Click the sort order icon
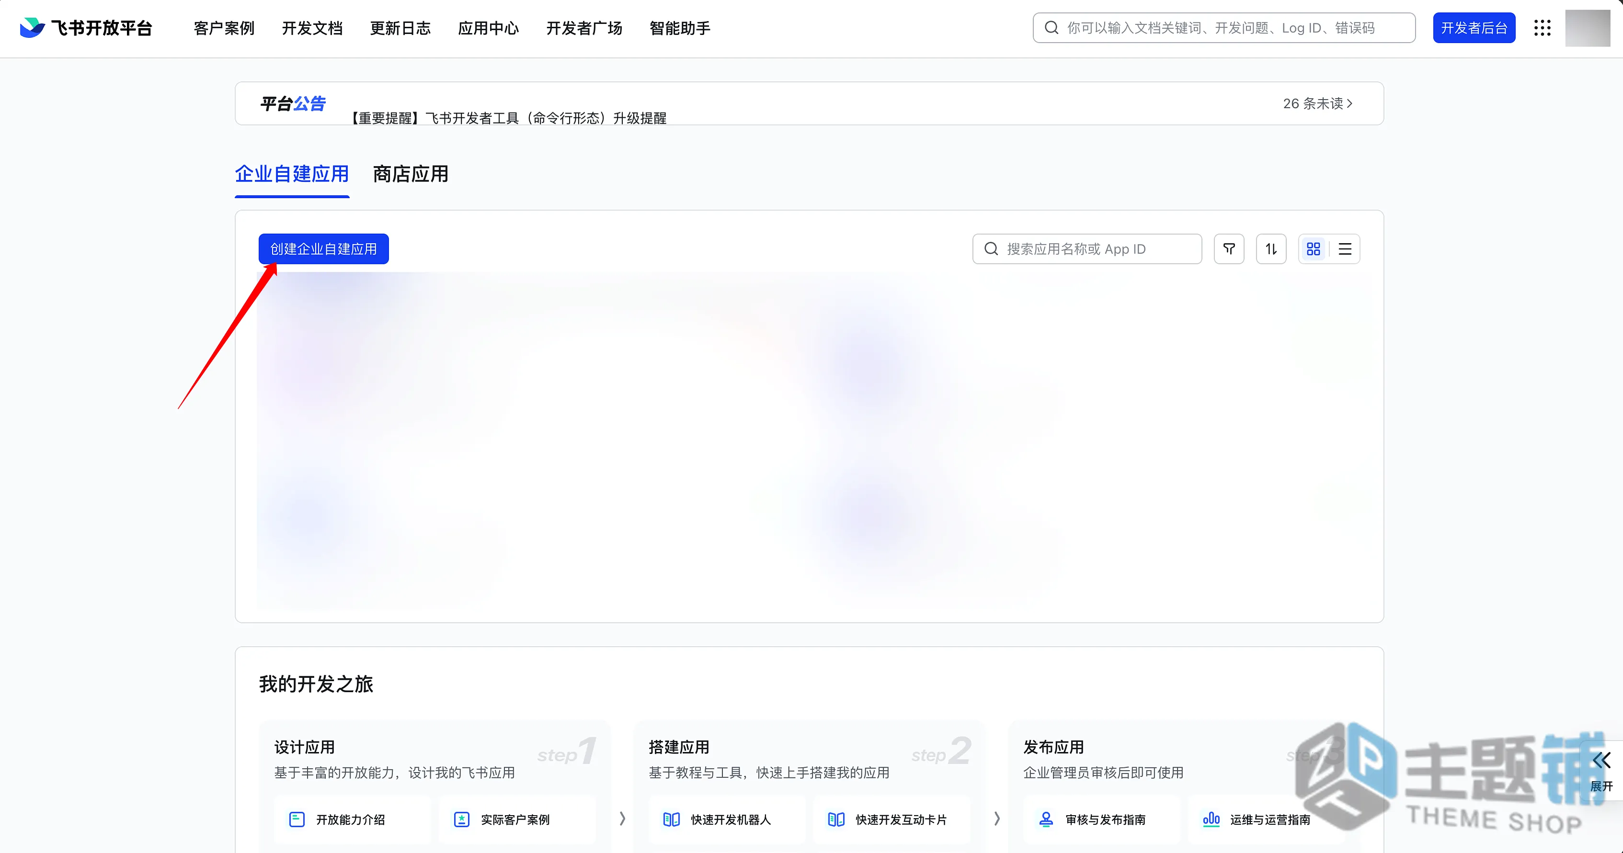The width and height of the screenshot is (1623, 853). (x=1271, y=248)
